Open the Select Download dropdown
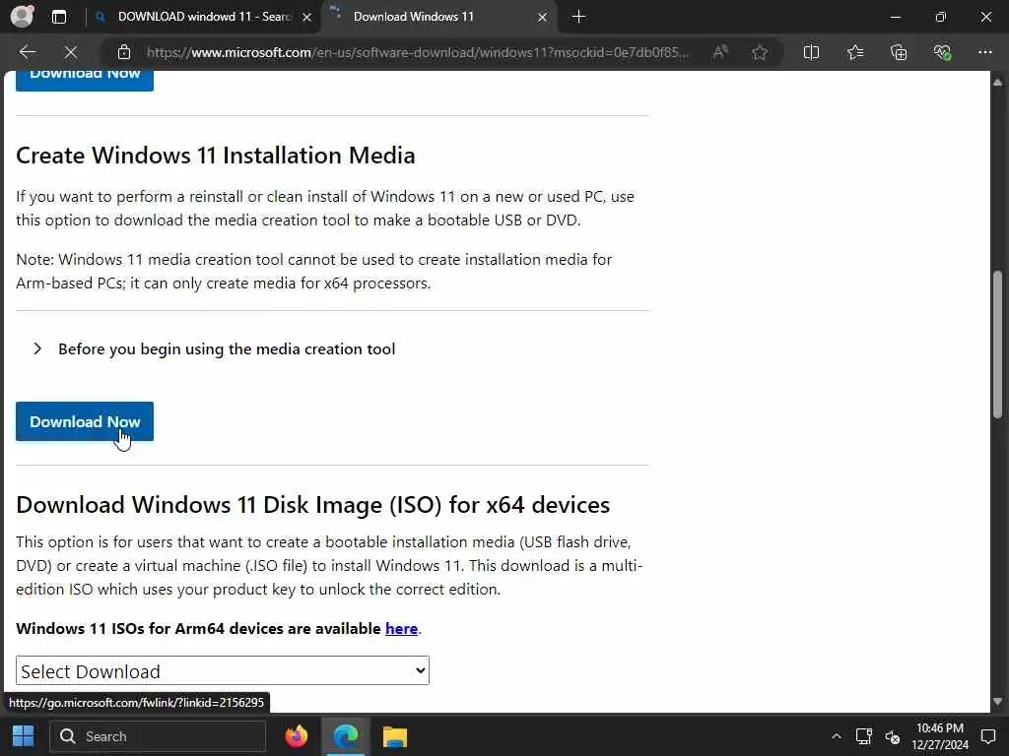 [x=223, y=670]
